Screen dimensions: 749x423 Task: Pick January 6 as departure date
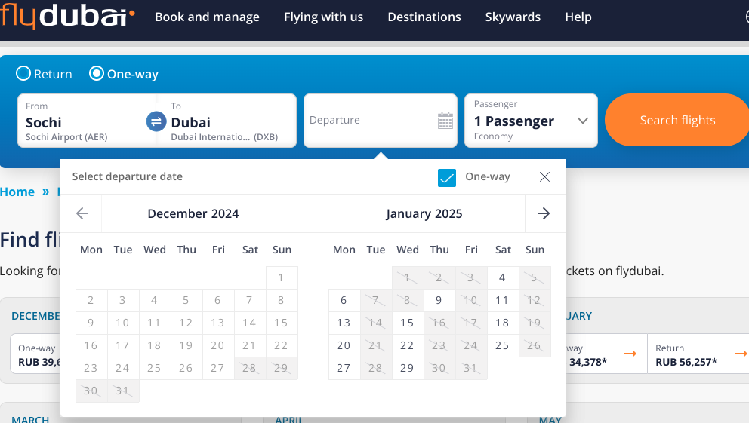344,300
